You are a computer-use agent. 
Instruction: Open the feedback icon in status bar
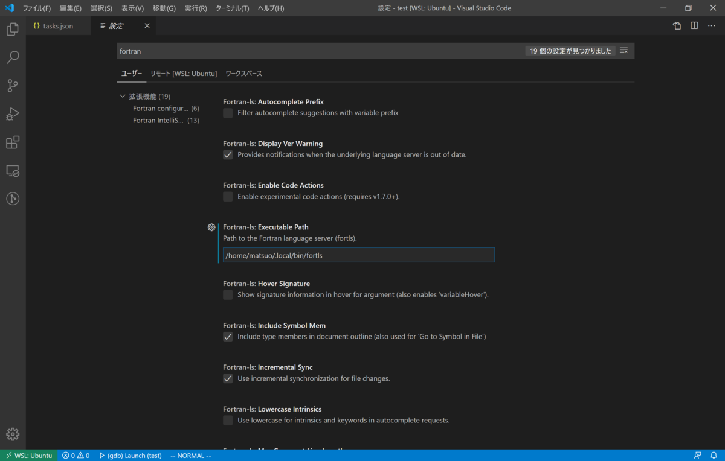(698, 456)
